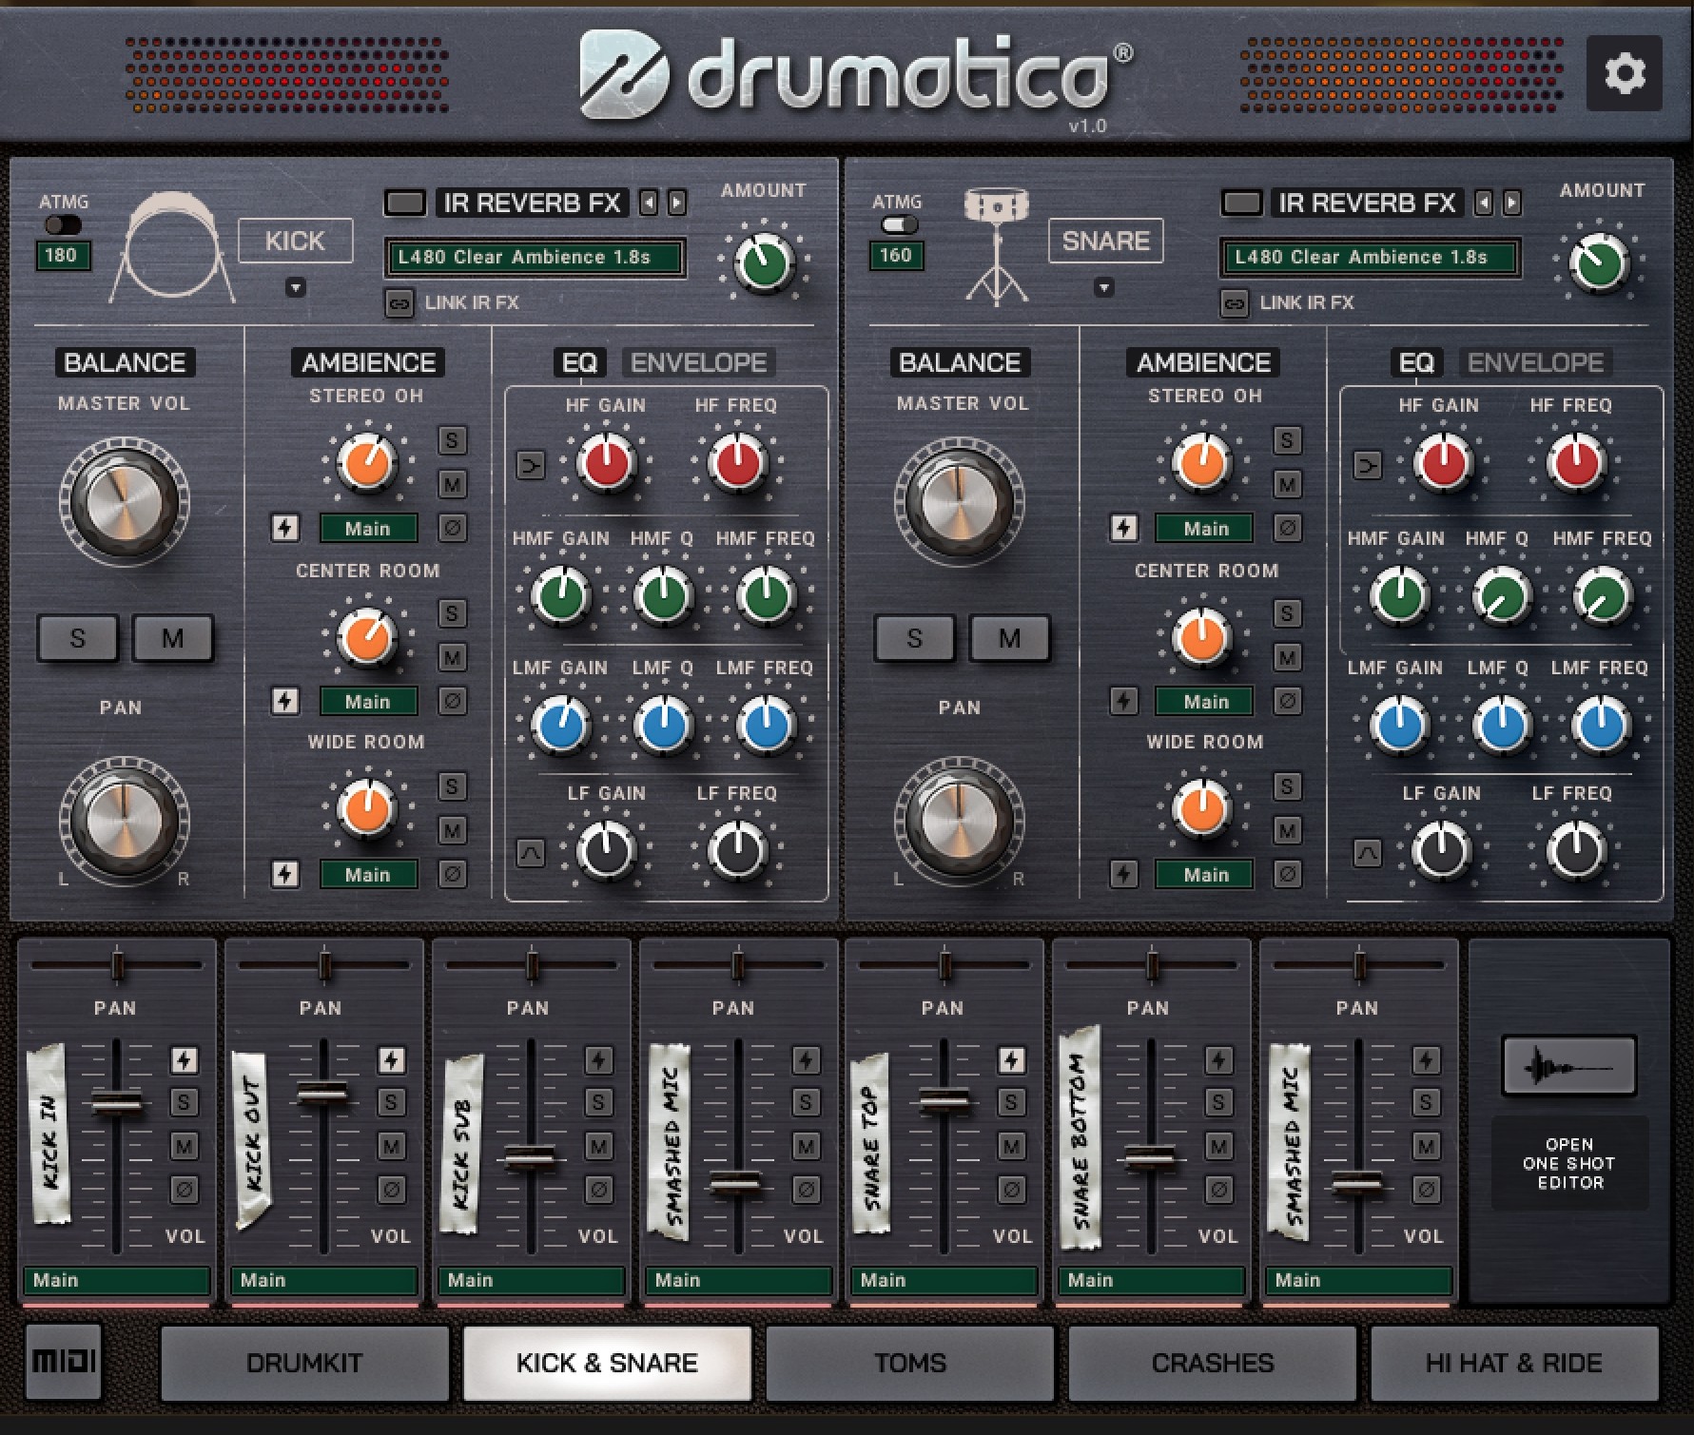Click the Snare reverb Amount knob
This screenshot has height=1435, width=1694.
1599,262
